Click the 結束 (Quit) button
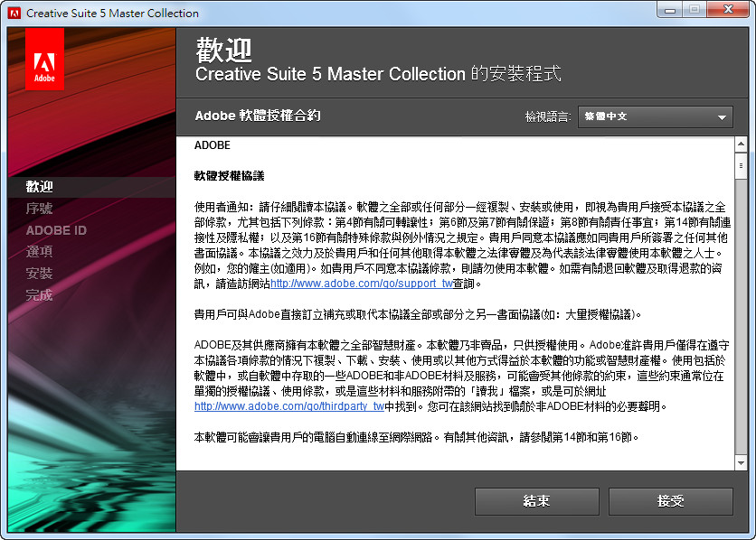The width and height of the screenshot is (756, 540). coord(536,501)
